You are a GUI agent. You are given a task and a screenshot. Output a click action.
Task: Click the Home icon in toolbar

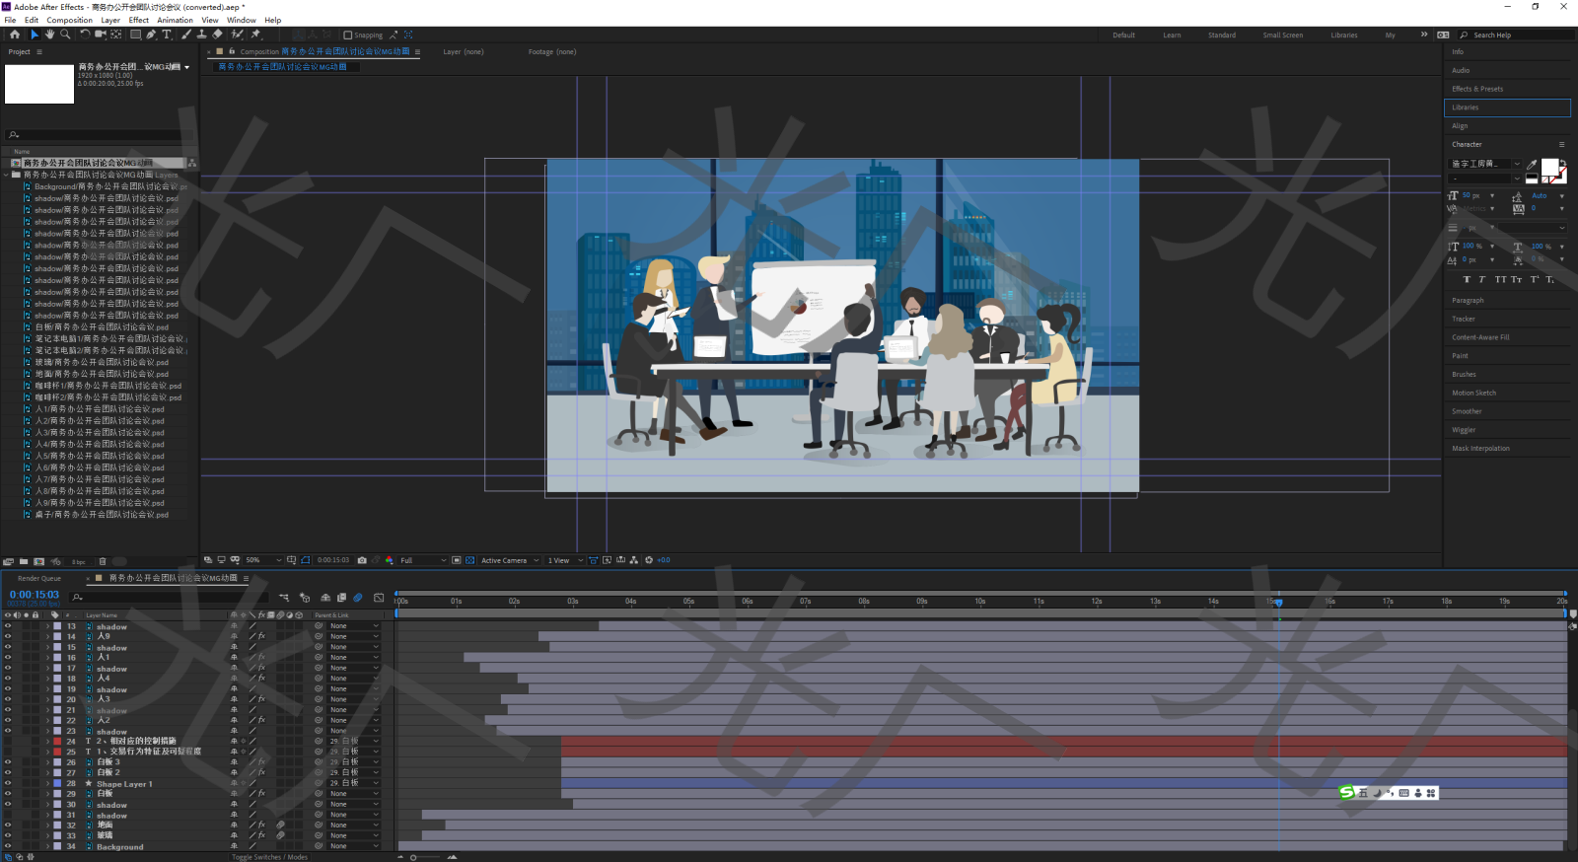(14, 35)
